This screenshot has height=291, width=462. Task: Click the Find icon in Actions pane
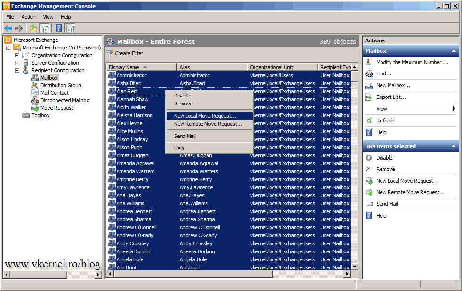[369, 74]
